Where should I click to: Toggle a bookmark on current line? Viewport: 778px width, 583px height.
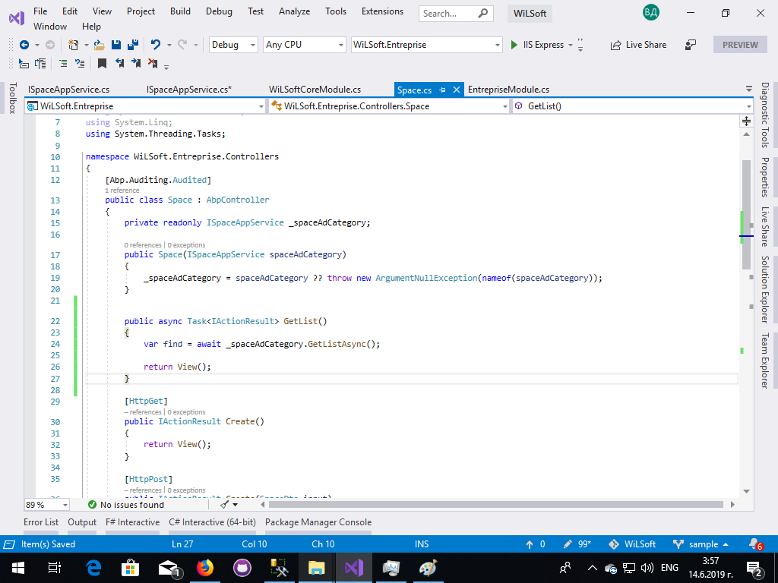coord(102,64)
